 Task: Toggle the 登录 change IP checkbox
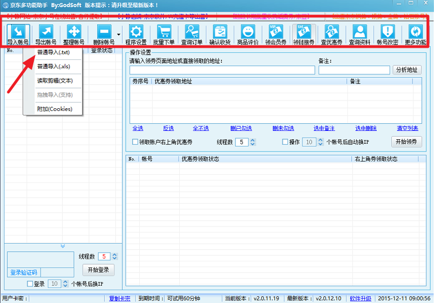coord(30,284)
